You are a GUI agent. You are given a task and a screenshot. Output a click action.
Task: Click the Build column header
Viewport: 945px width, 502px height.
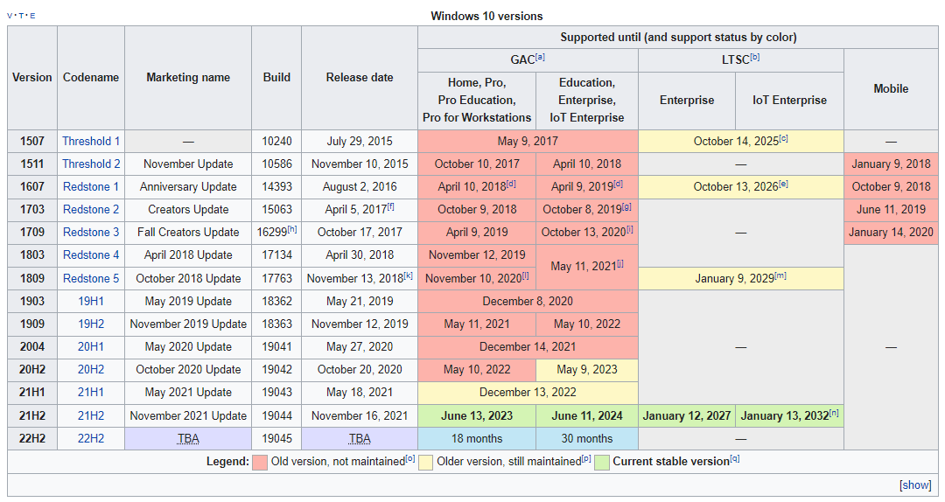pyautogui.click(x=276, y=77)
